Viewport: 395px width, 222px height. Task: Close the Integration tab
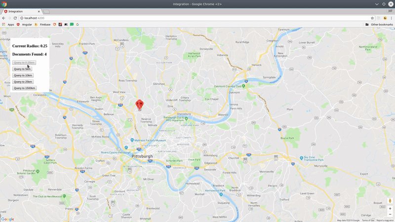pyautogui.click(x=39, y=11)
